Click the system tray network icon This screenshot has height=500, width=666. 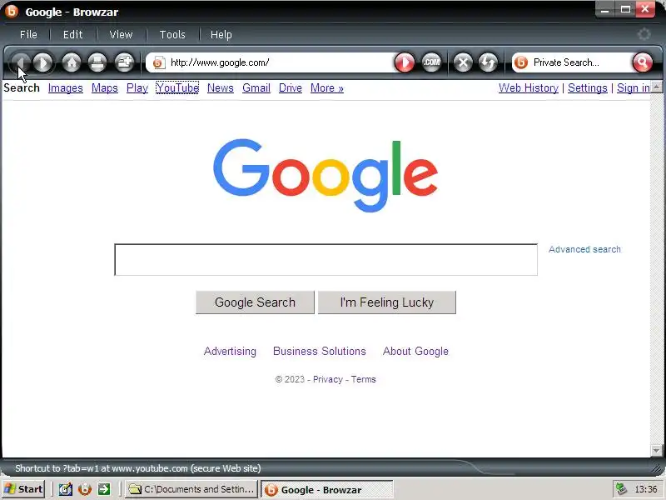tap(621, 489)
